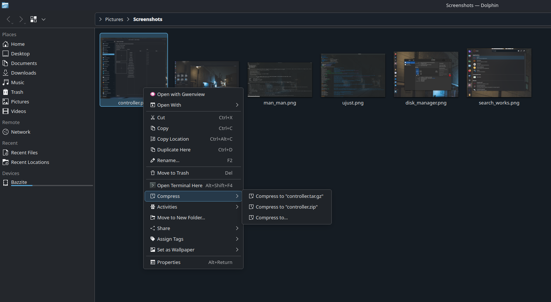
Task: Click the forward navigation arrow
Action: [21, 19]
